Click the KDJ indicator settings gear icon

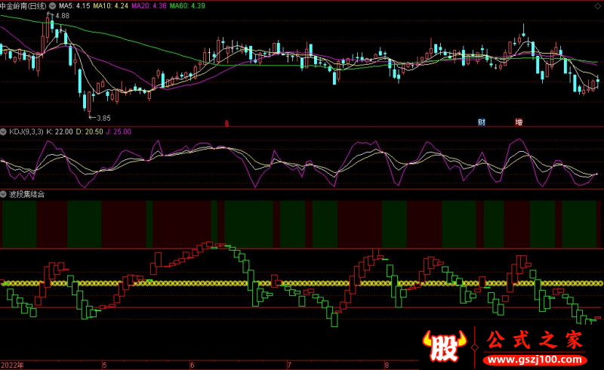(x=4, y=131)
